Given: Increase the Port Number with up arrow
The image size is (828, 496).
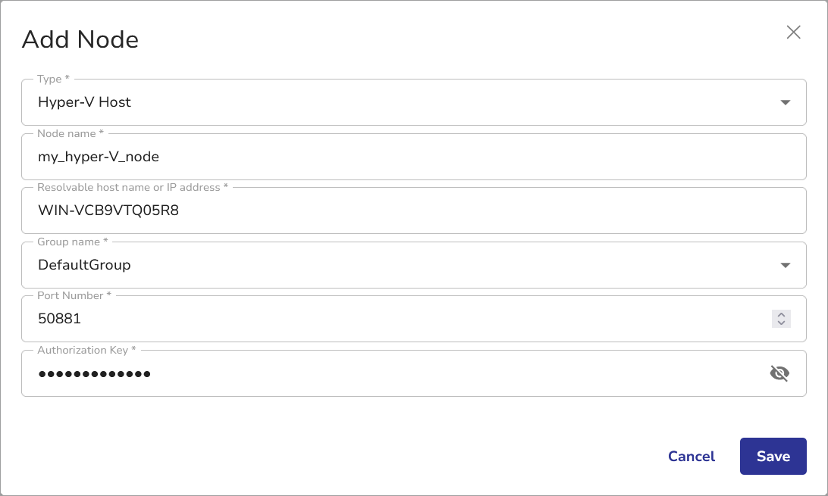Looking at the screenshot, I should point(781,314).
